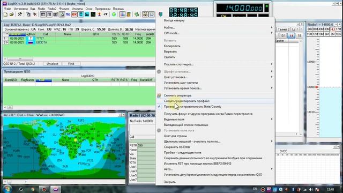343x193 pixels.
Task: Click the Windows Start orb
Action: (7, 189)
